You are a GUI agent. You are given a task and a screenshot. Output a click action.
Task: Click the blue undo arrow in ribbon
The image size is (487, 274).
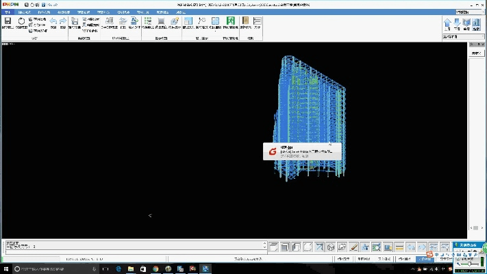click(x=53, y=22)
